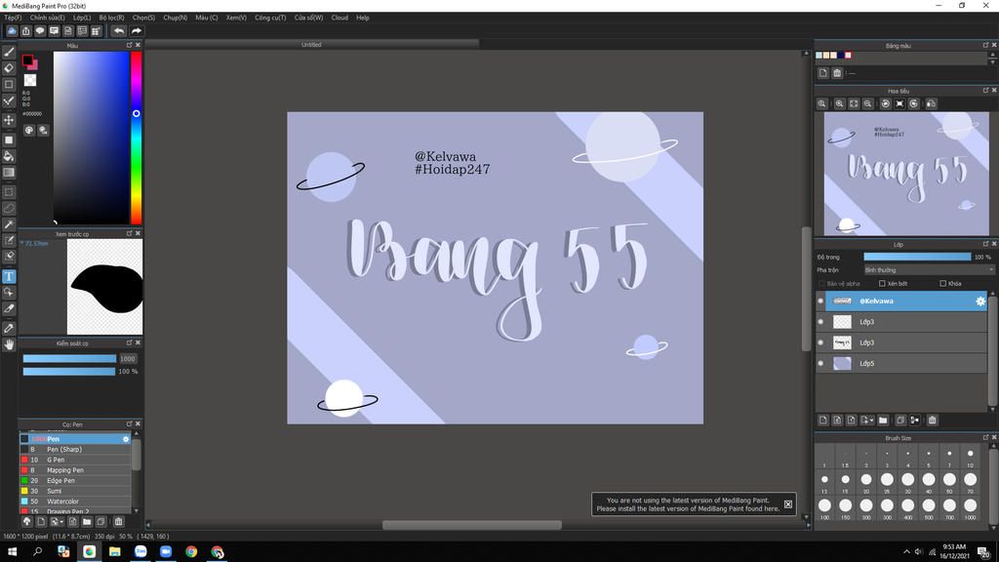This screenshot has width=999, height=562.
Task: Open settings gear of @Kelvawa layer
Action: coord(979,301)
